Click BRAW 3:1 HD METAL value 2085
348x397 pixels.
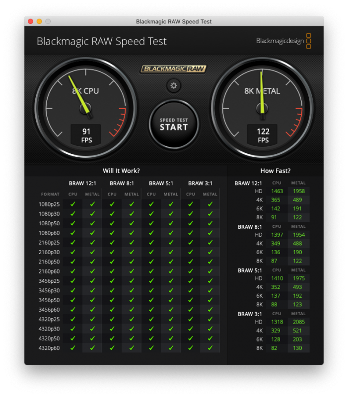coord(299,322)
